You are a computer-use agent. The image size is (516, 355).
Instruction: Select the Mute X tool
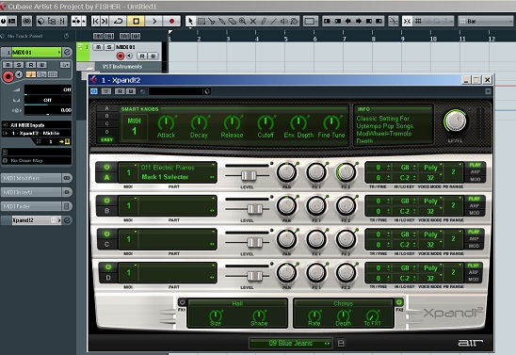point(252,22)
